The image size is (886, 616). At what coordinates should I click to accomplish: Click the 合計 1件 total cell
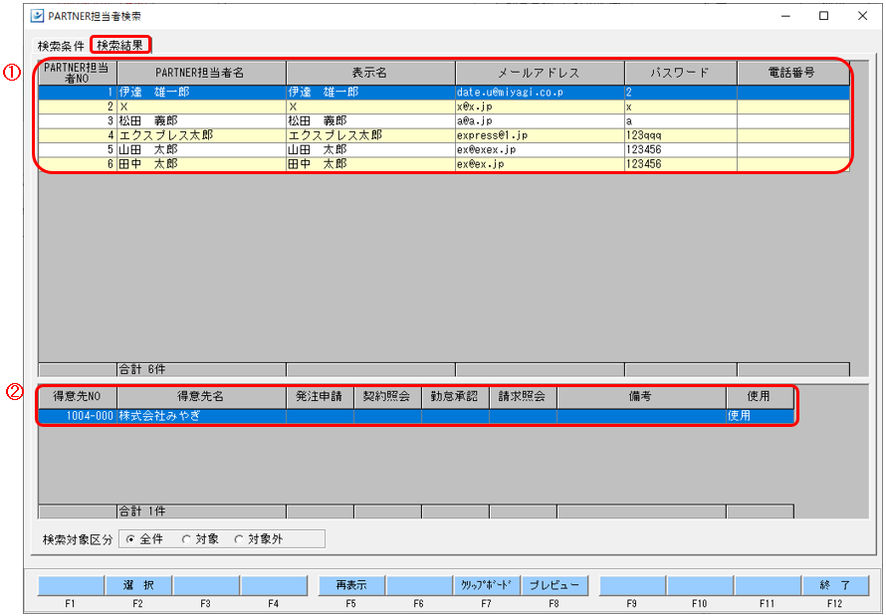201,512
